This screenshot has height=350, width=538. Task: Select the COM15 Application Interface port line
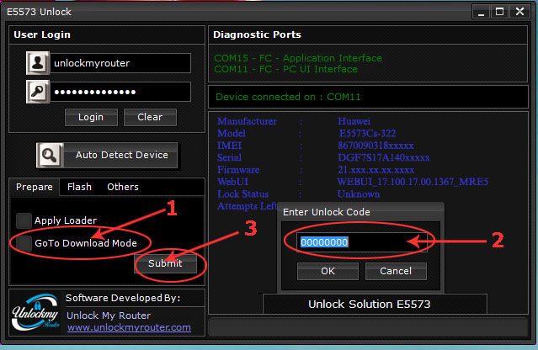[298, 58]
